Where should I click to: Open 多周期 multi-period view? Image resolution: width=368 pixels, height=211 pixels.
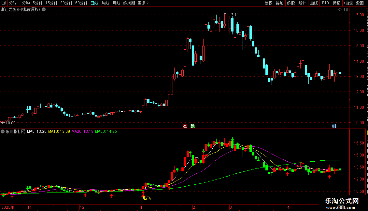tap(129, 3)
